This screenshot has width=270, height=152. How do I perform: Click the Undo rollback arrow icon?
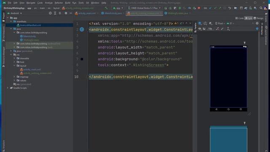coord(229,8)
